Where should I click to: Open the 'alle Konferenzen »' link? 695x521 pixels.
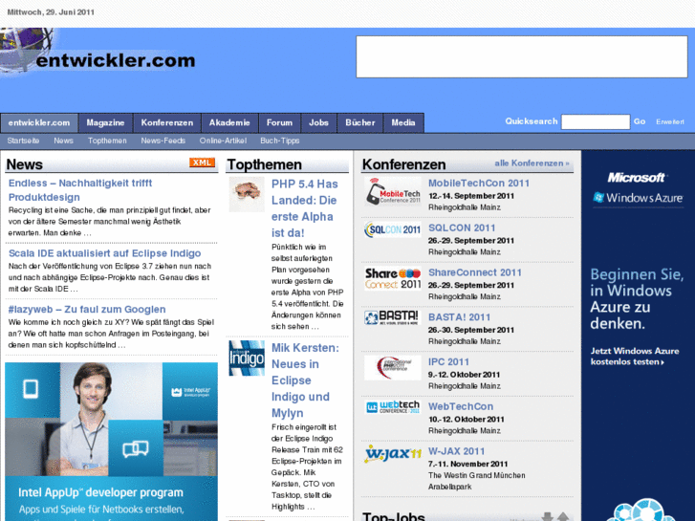[532, 163]
